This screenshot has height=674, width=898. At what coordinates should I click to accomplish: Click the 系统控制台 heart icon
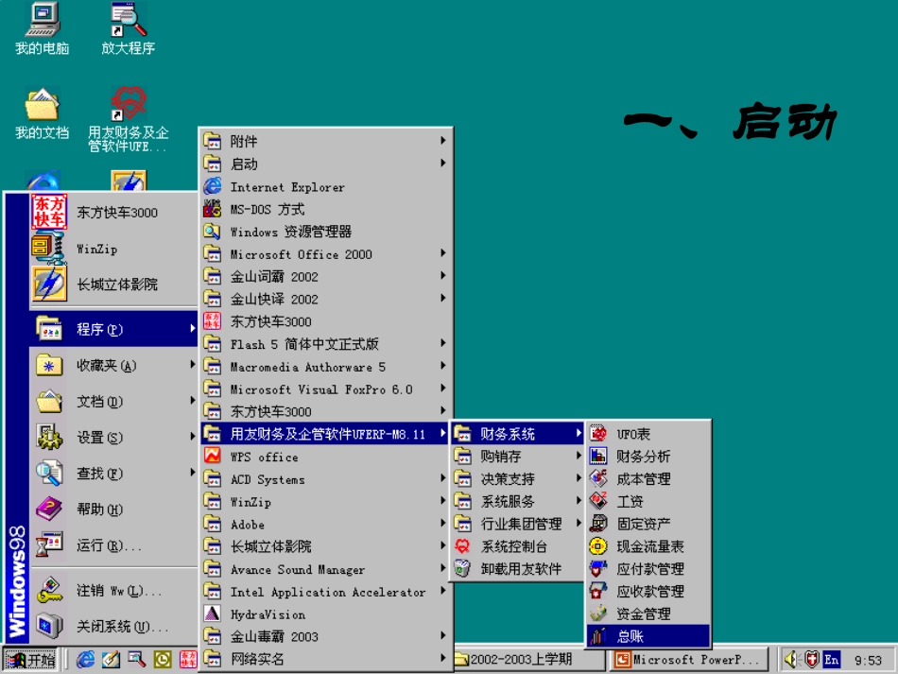point(462,546)
